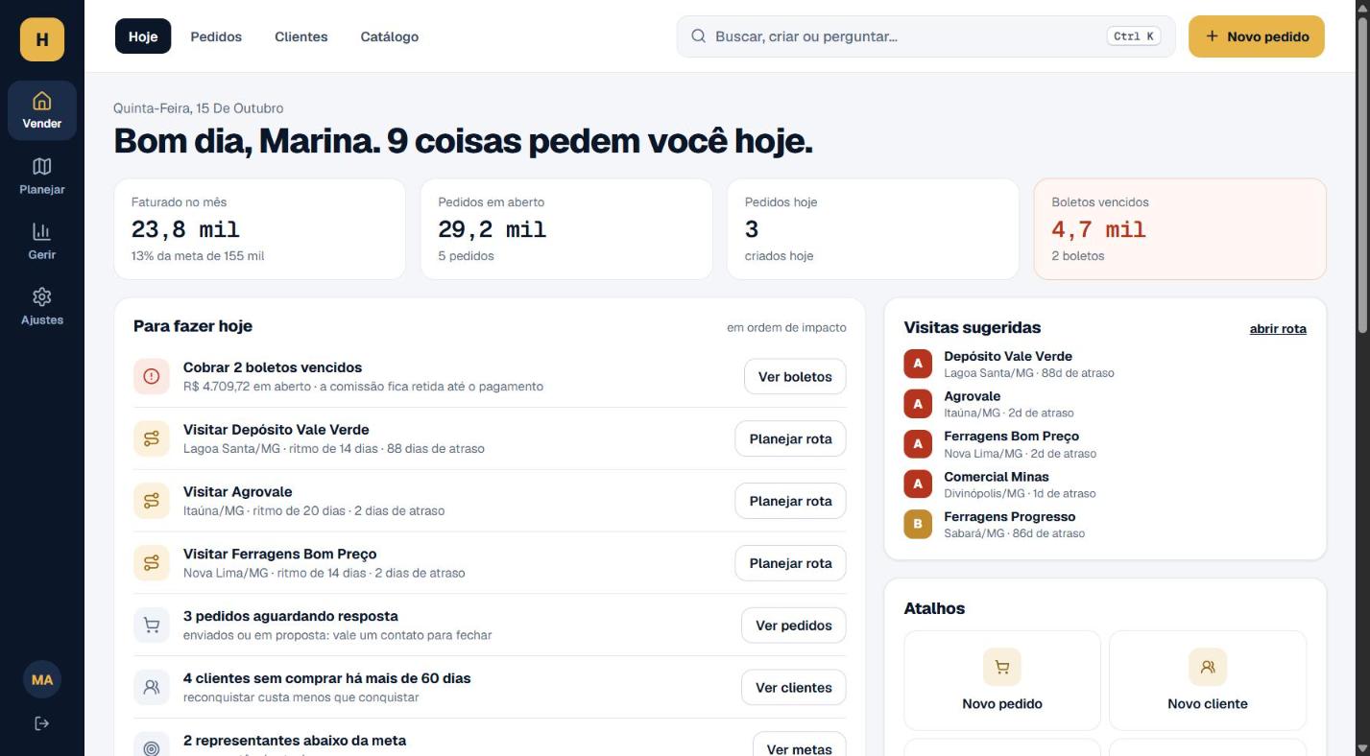1370x756 pixels.
Task: Open the Clientes tab
Action: (301, 36)
